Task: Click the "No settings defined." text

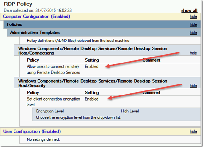Action: [x=43, y=139]
